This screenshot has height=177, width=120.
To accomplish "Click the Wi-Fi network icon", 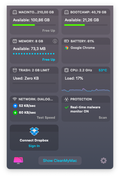I will pyautogui.click(x=15, y=99).
